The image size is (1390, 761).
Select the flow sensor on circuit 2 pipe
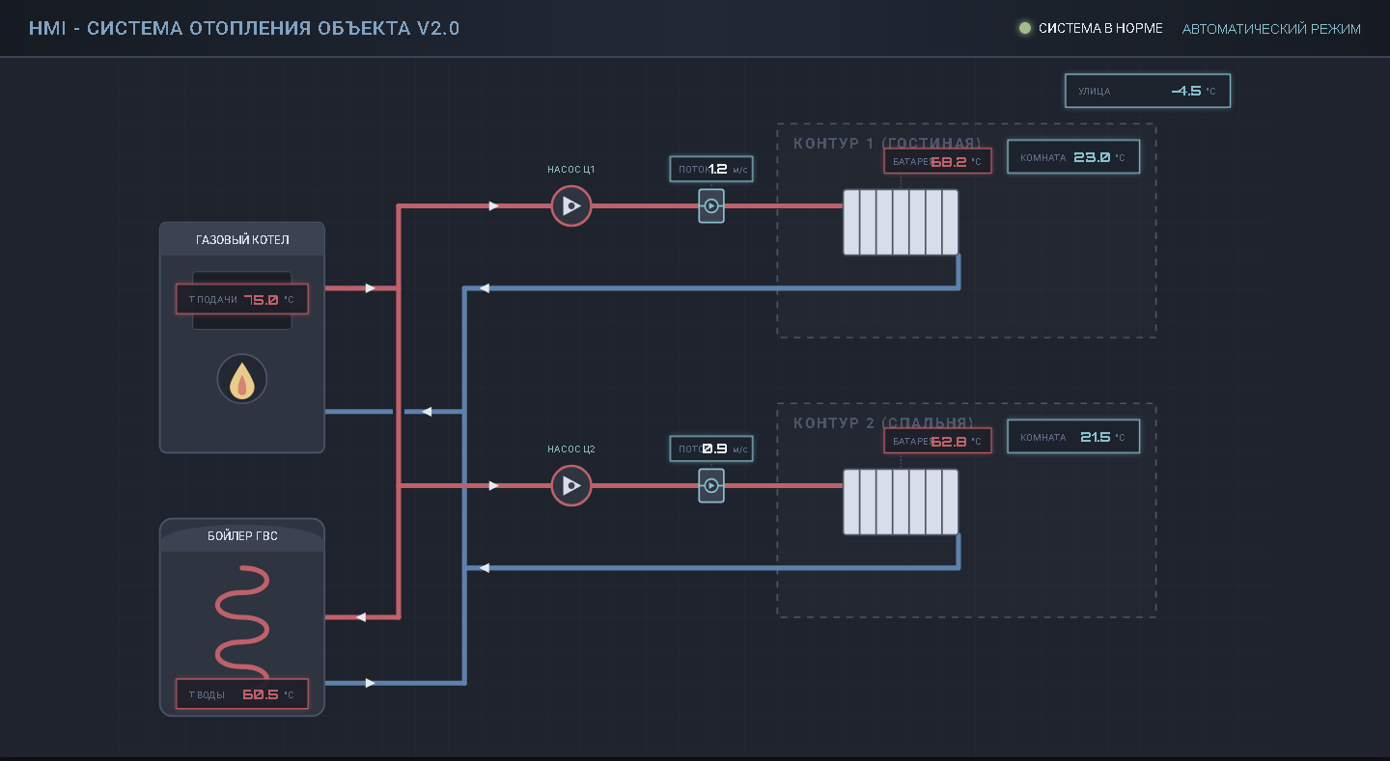click(x=710, y=486)
